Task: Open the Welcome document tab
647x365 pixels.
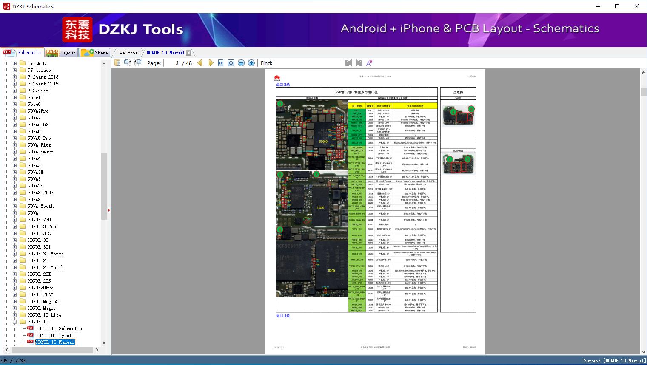Action: [128, 52]
